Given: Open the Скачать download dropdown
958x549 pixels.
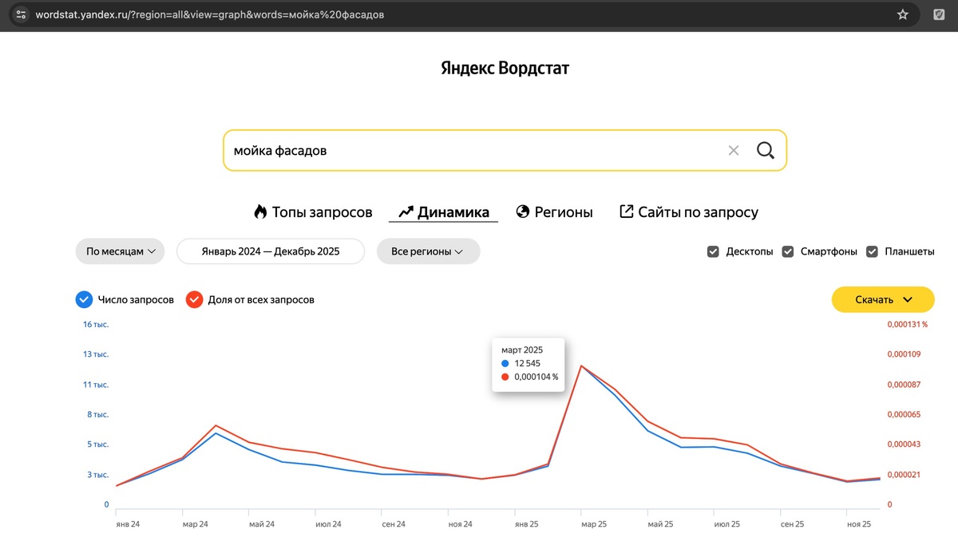Looking at the screenshot, I should (882, 299).
